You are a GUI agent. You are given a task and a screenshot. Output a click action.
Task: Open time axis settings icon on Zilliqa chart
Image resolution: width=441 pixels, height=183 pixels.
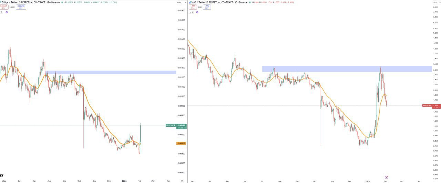coord(182,181)
